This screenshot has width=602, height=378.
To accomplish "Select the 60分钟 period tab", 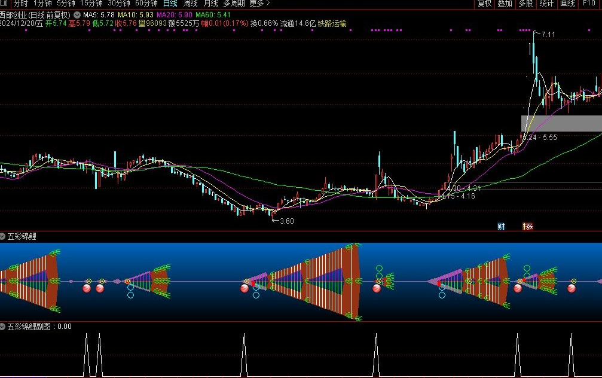I will pyautogui.click(x=146, y=4).
